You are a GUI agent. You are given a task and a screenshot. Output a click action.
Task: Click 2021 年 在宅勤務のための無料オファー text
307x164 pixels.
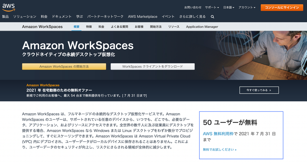click(x=59, y=90)
